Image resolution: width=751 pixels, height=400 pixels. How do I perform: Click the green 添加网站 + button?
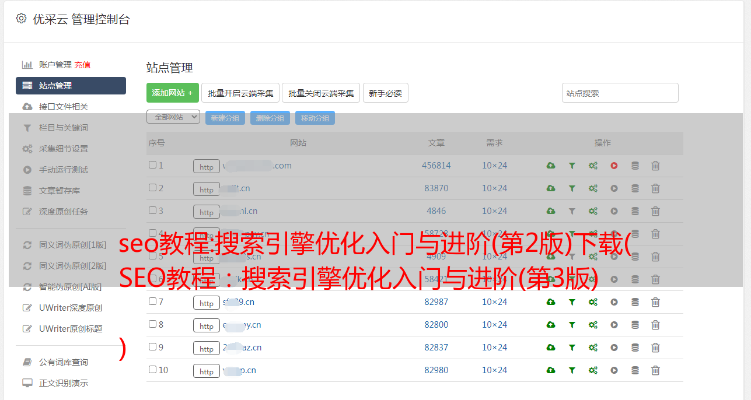[173, 93]
